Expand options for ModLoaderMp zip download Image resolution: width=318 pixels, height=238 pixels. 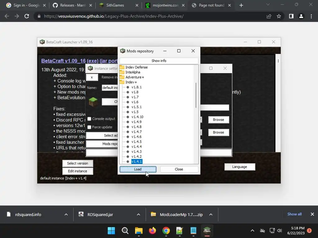coord(211,214)
